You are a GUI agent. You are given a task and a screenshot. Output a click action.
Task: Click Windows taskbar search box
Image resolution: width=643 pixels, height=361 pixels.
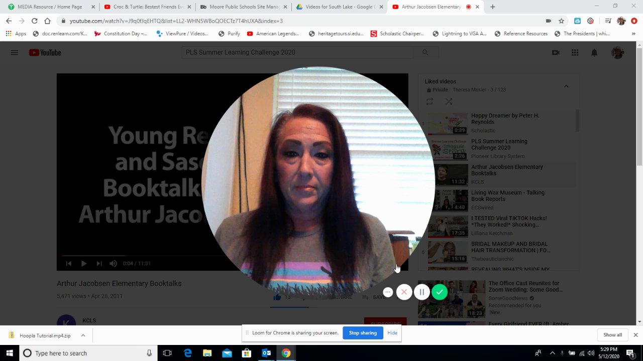tap(88, 353)
